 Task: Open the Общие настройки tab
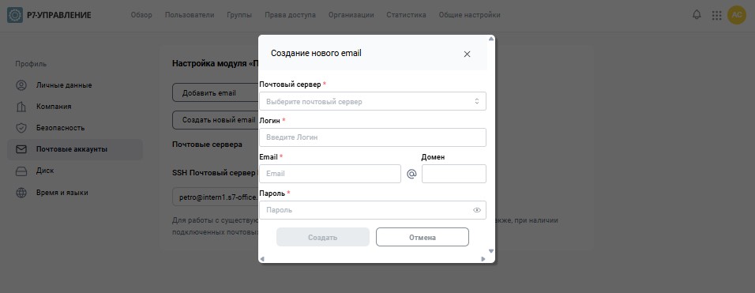click(469, 15)
